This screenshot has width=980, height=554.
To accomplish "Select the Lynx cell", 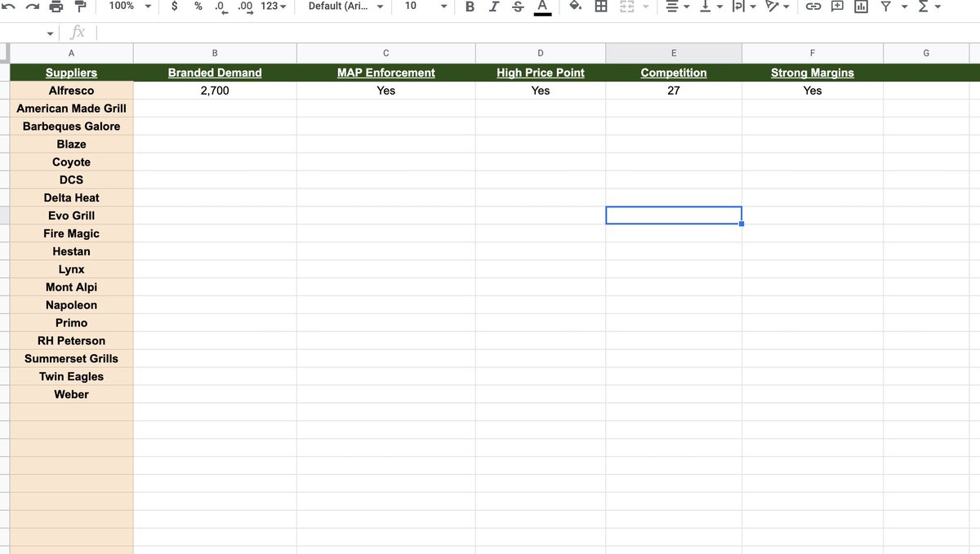I will tap(71, 270).
